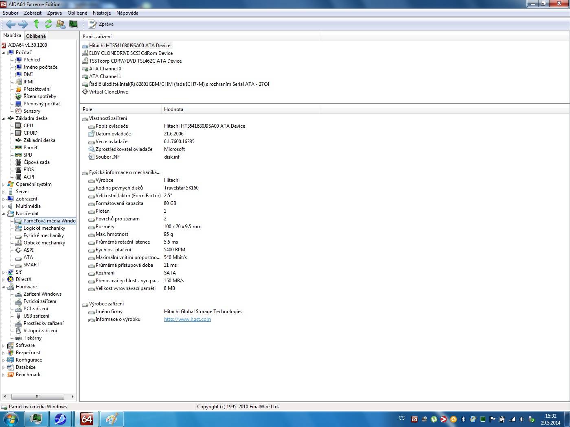Click the Back arrow toolbar icon
The width and height of the screenshot is (570, 427).
pos(11,24)
